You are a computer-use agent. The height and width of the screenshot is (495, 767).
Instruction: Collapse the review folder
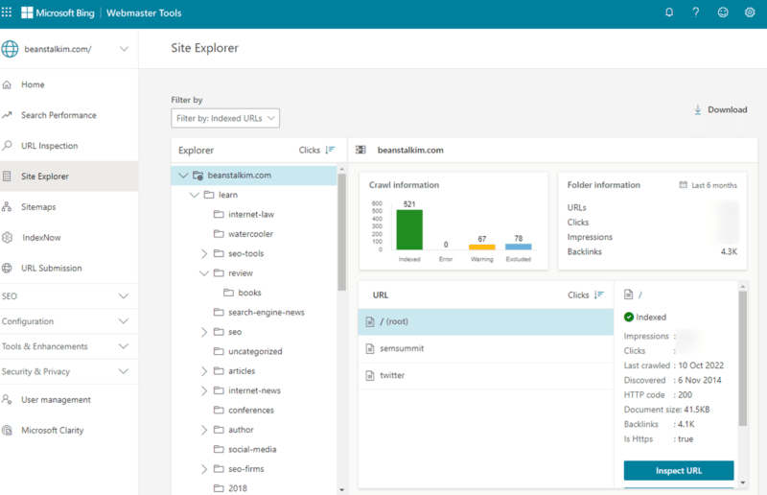click(204, 273)
